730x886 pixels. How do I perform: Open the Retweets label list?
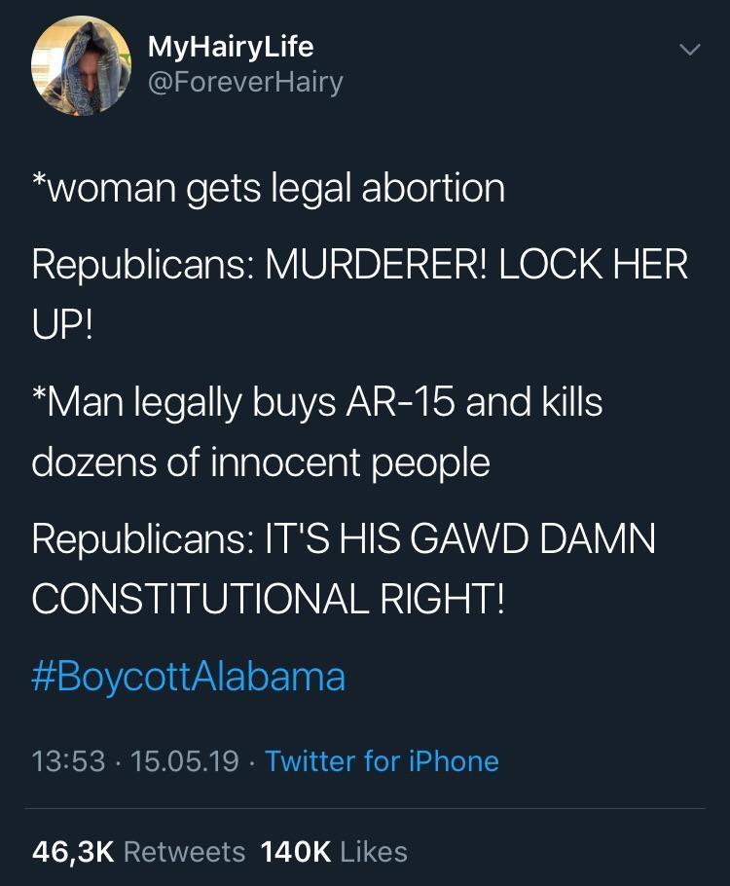coord(185,852)
